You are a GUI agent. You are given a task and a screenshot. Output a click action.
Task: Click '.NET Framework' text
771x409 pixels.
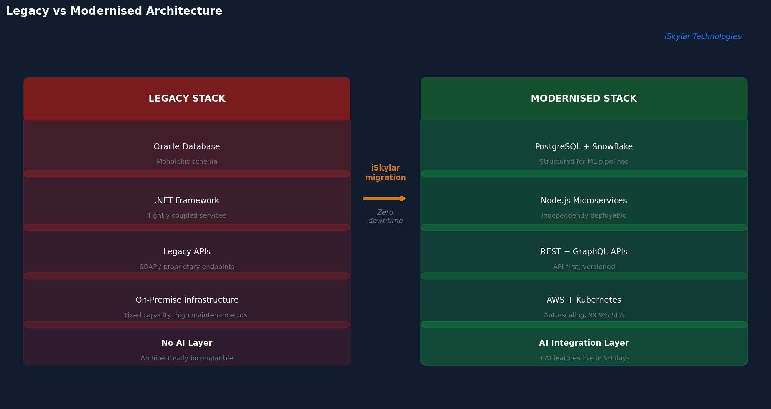click(187, 201)
